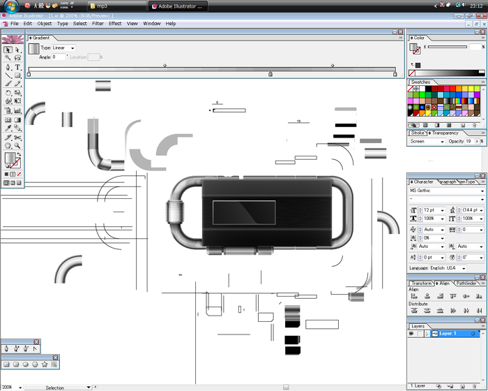This screenshot has width=488, height=391.
Task: Open the Screen blending mode dropdown
Action: pos(441,141)
